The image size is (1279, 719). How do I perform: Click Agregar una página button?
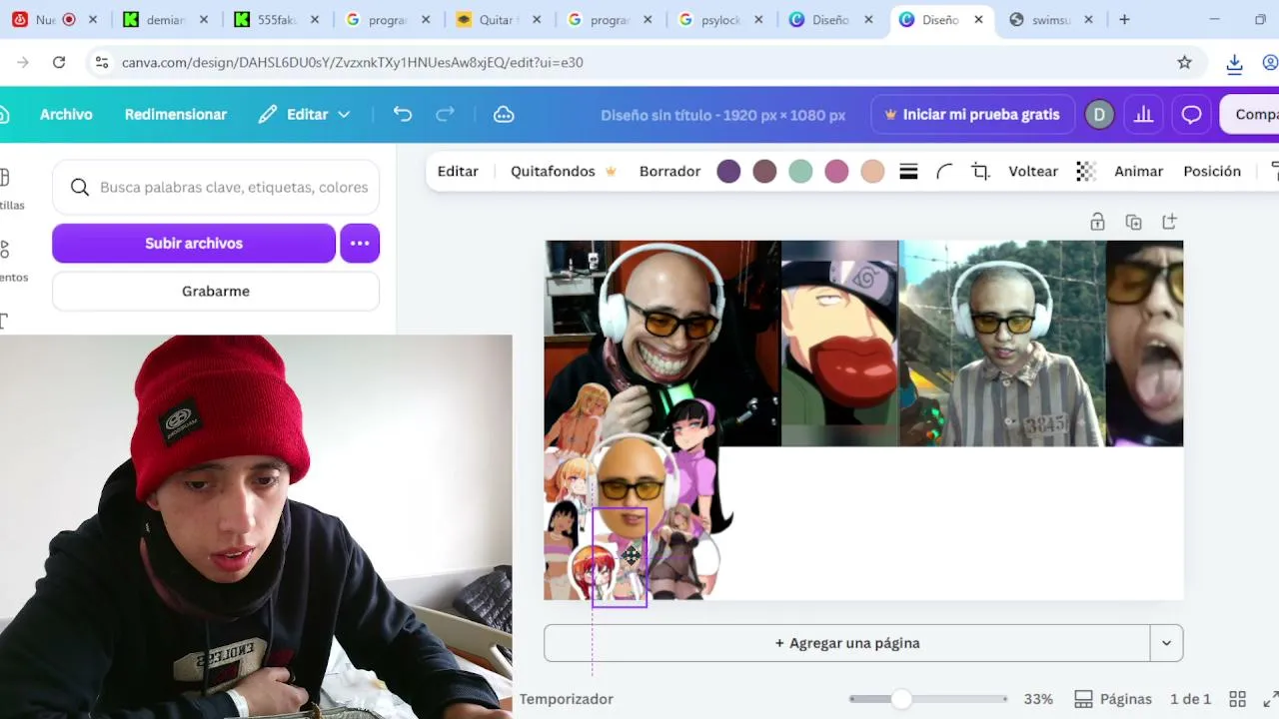point(847,643)
